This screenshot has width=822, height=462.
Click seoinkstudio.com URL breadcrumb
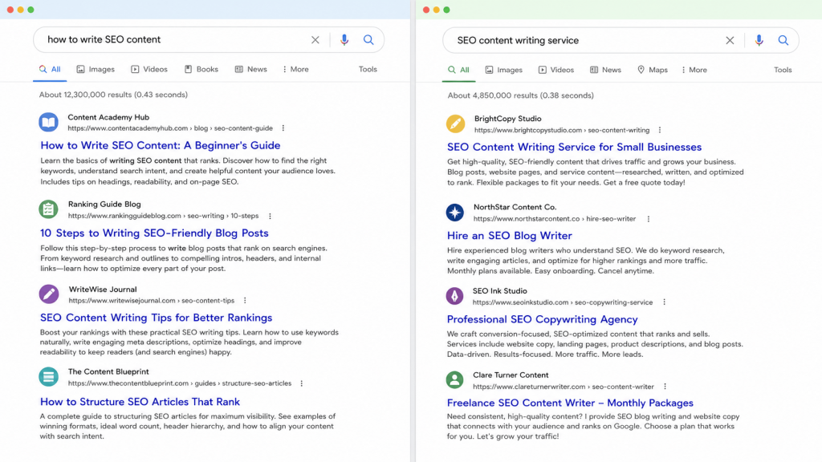point(563,302)
